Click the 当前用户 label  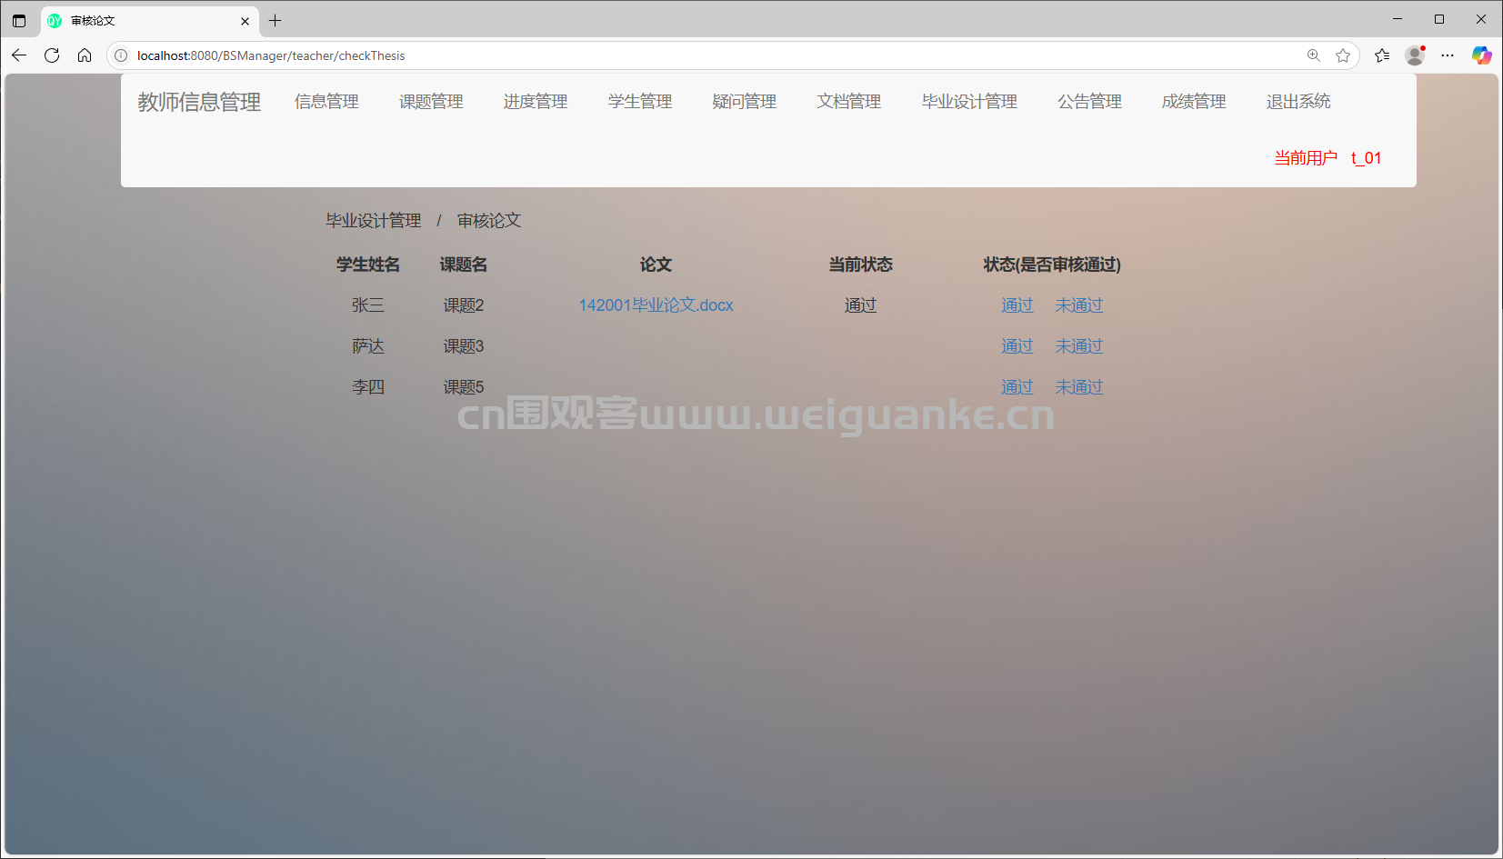click(1306, 158)
